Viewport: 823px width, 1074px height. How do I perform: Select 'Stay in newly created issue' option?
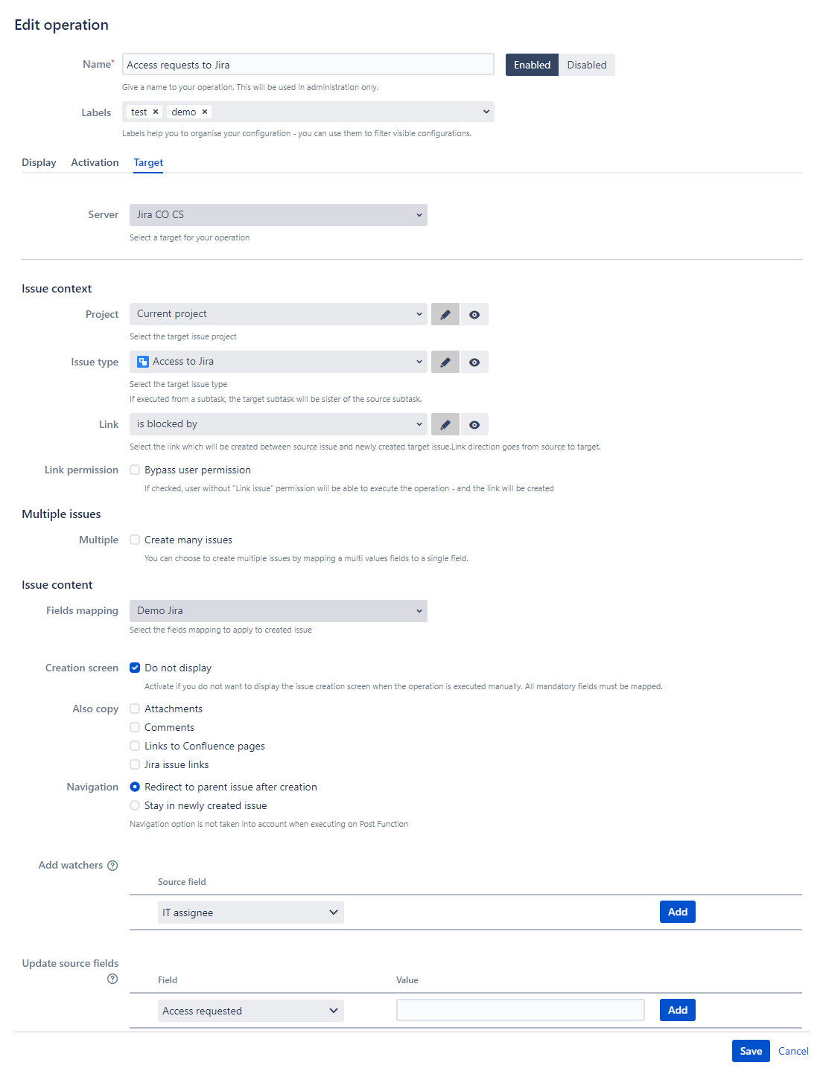[x=135, y=805]
